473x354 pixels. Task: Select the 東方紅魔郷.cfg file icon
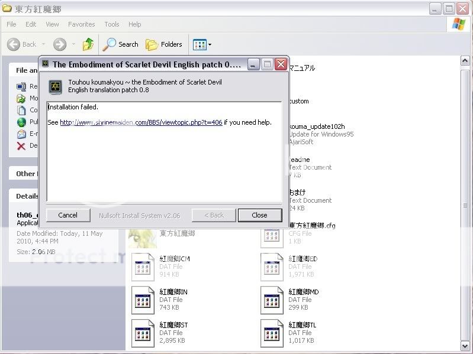(272, 238)
